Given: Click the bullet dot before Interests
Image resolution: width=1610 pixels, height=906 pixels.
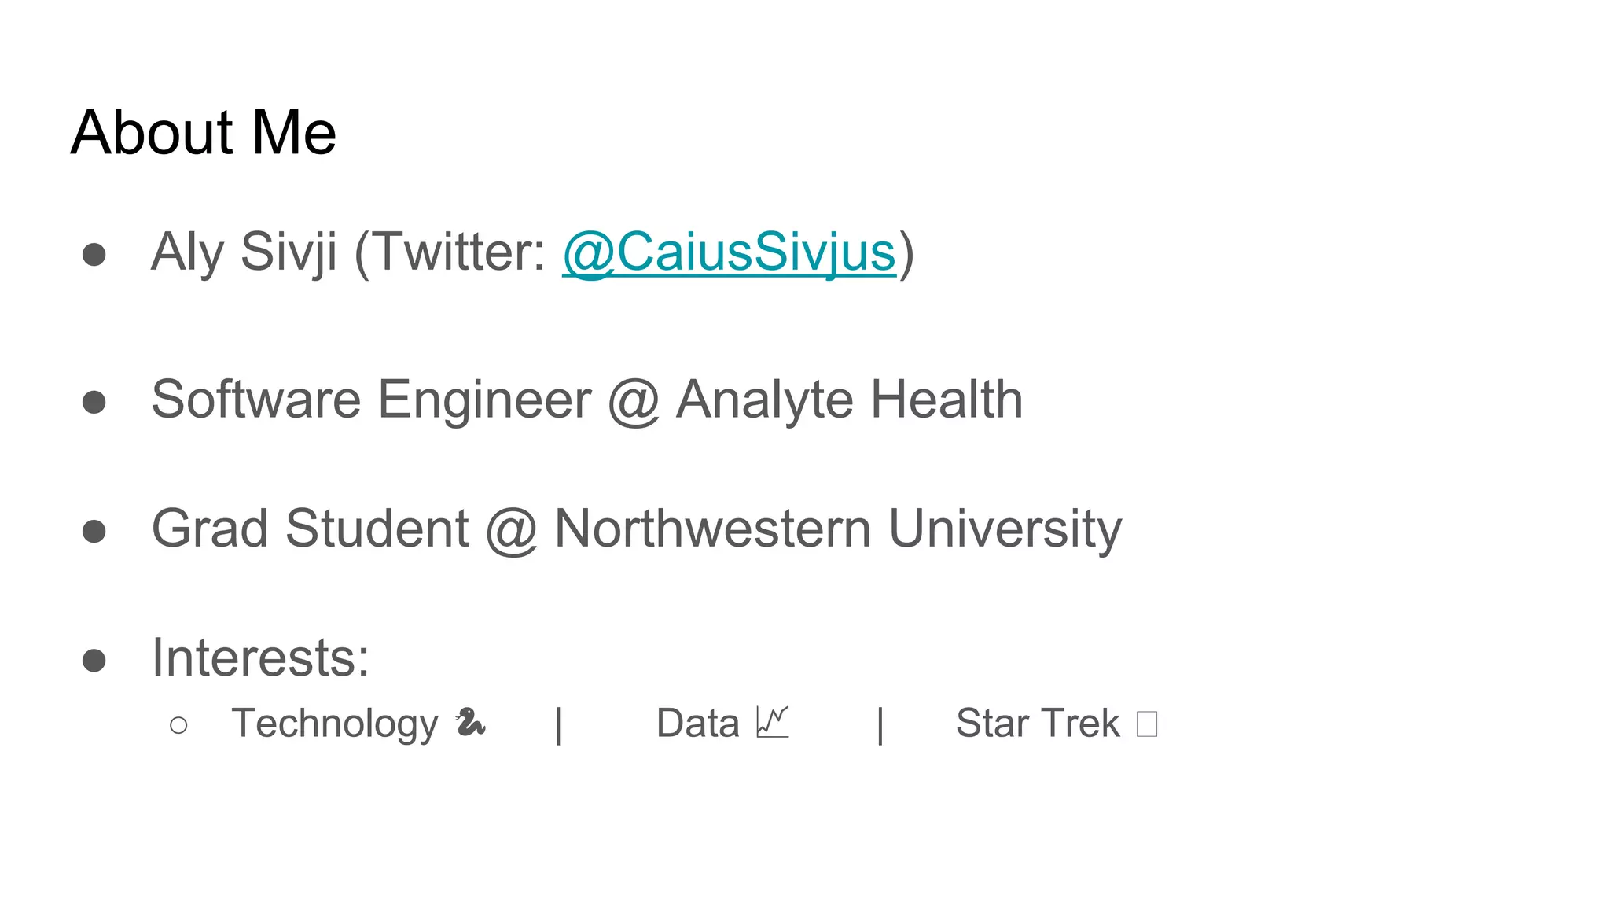Looking at the screenshot, I should pos(94,660).
